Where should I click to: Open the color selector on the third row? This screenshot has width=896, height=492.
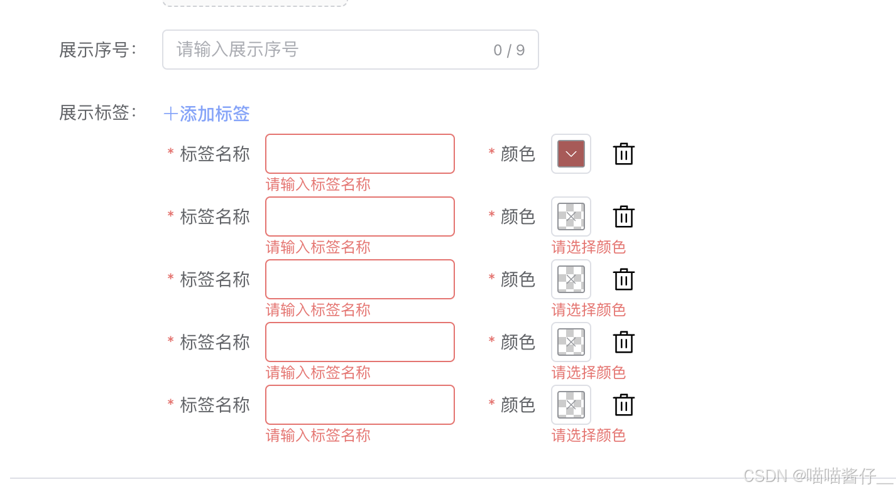pos(571,279)
